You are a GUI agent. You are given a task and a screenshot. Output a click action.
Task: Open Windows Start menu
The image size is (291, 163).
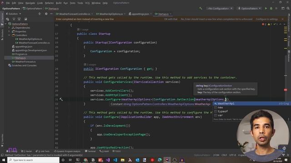pyautogui.click(x=4, y=160)
